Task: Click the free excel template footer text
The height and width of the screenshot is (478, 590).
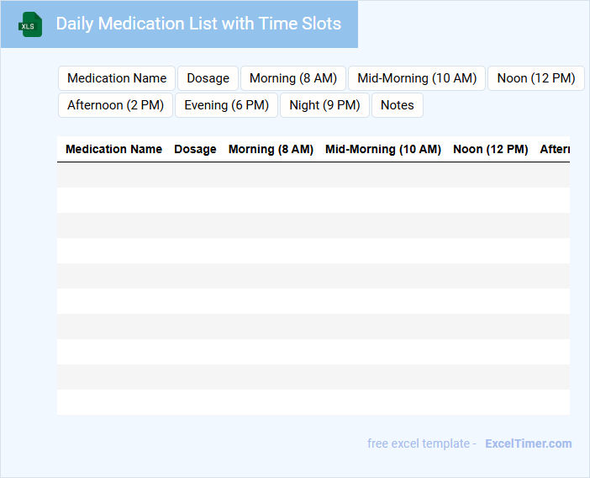Action: pyautogui.click(x=421, y=443)
